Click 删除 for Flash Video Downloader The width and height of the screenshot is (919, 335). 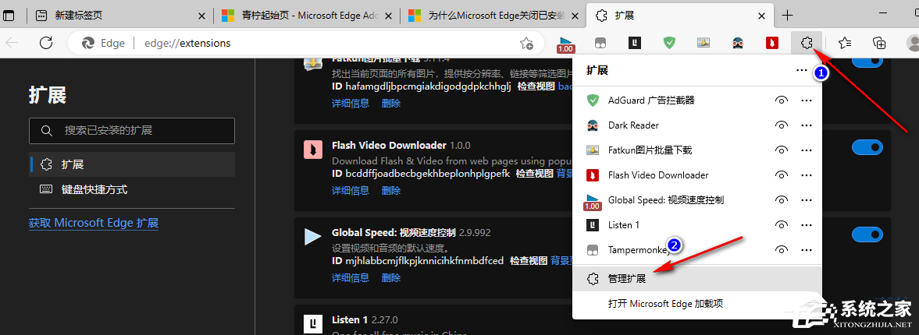pyautogui.click(x=391, y=190)
